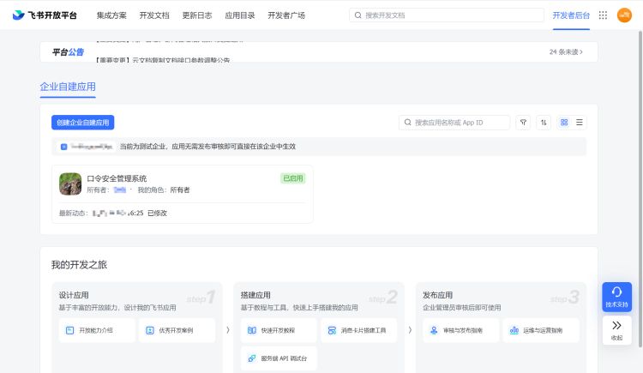Image resolution: width=643 pixels, height=373 pixels.
Task: Go to 开发文档 navigation item
Action: [153, 15]
